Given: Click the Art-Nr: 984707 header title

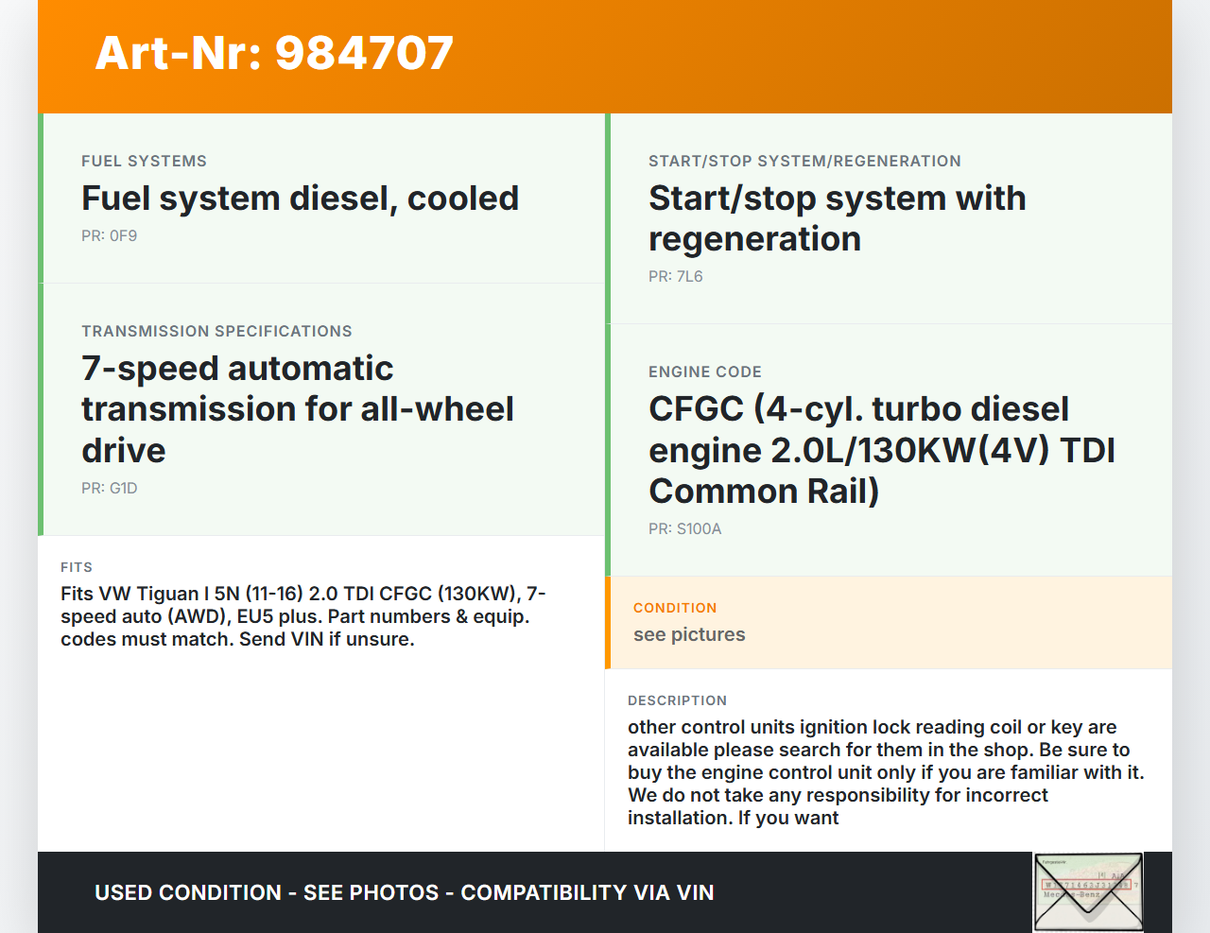Looking at the screenshot, I should 274,53.
